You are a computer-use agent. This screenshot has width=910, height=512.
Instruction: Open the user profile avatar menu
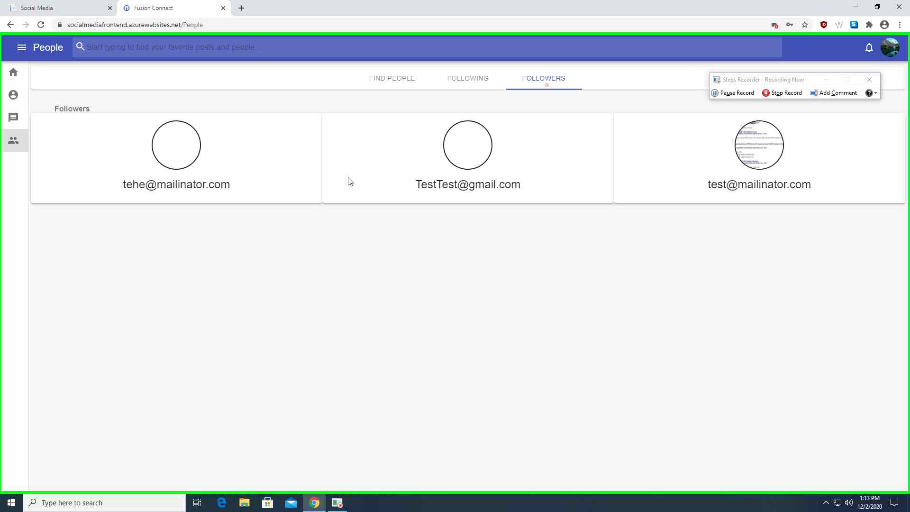(x=890, y=47)
